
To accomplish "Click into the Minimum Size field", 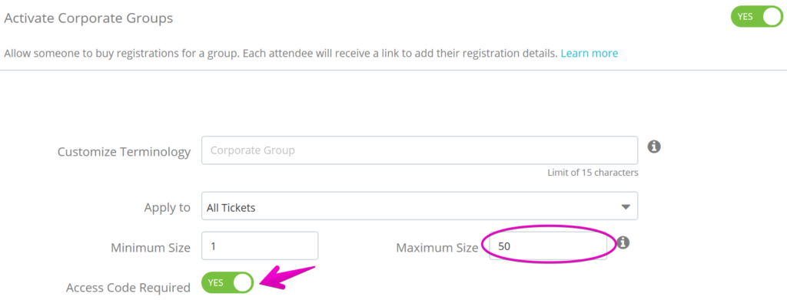I will 260,246.
